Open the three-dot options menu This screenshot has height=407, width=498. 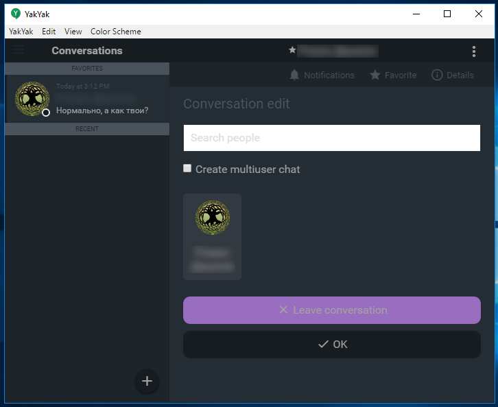(473, 51)
